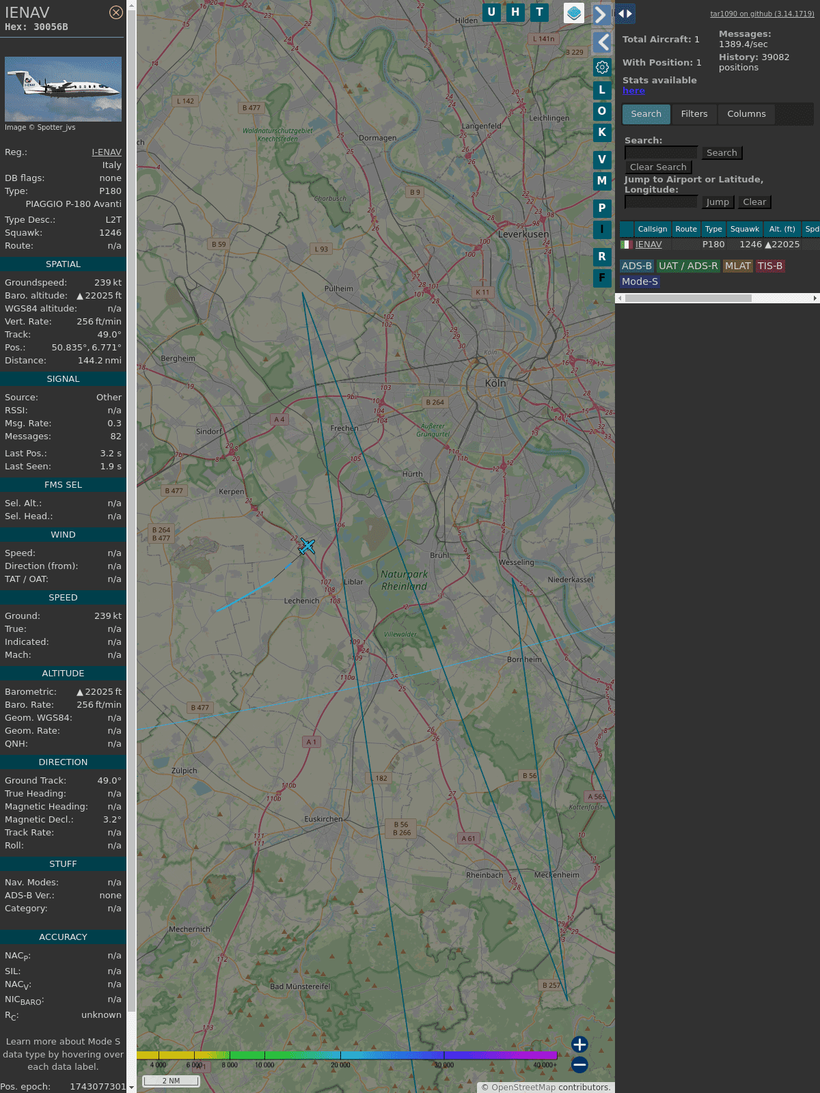820x1093 pixels.
Task: Focus the Search text field
Action: click(661, 153)
